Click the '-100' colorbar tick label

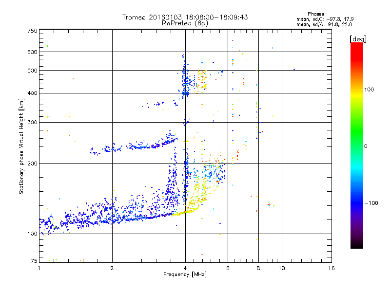tap(371, 203)
